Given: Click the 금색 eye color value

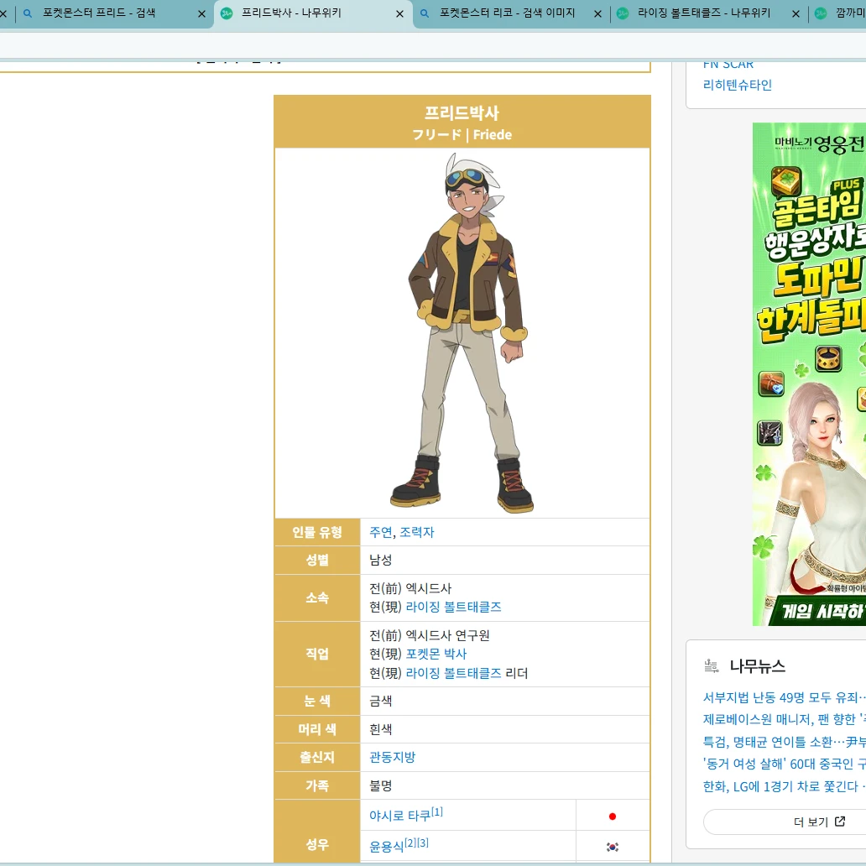Looking at the screenshot, I should 380,701.
